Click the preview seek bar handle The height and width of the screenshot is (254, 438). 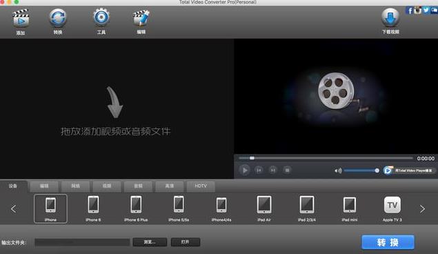click(252, 158)
